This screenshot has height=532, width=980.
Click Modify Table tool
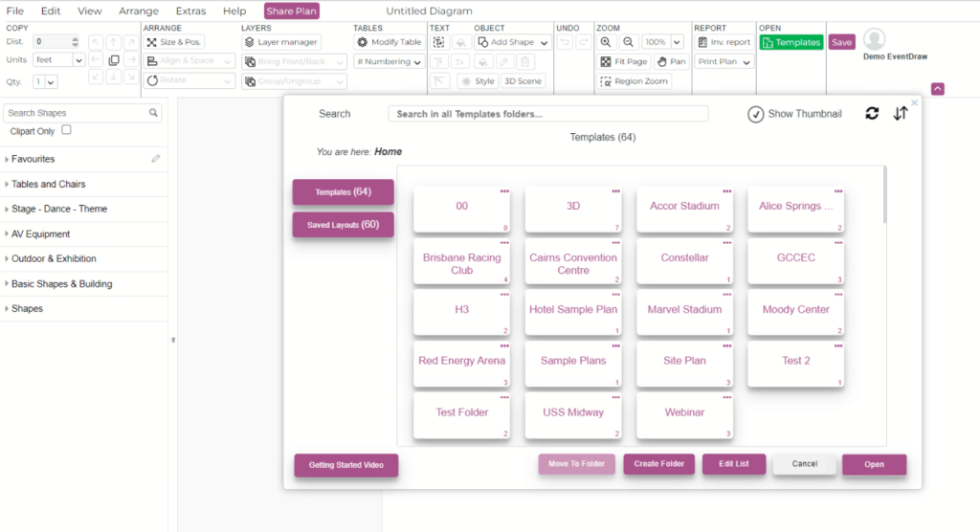click(x=390, y=42)
